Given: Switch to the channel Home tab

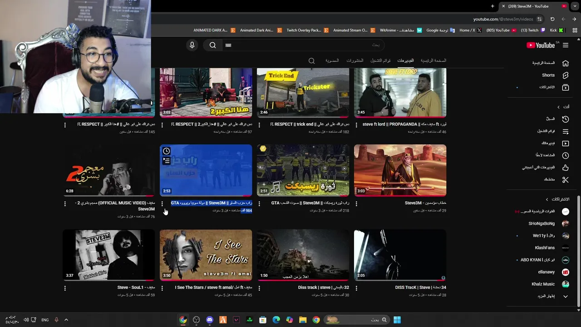Looking at the screenshot, I should click(x=433, y=60).
